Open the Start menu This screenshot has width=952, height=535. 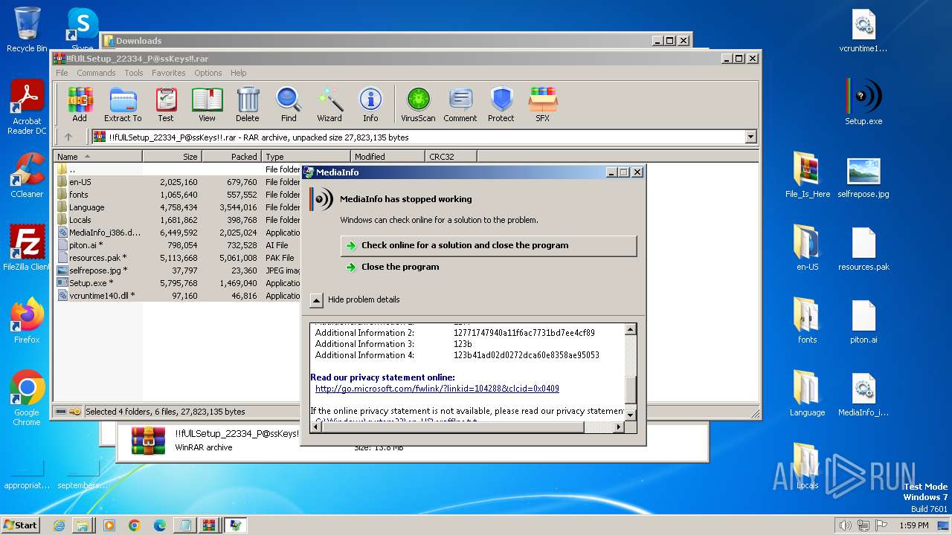point(21,525)
